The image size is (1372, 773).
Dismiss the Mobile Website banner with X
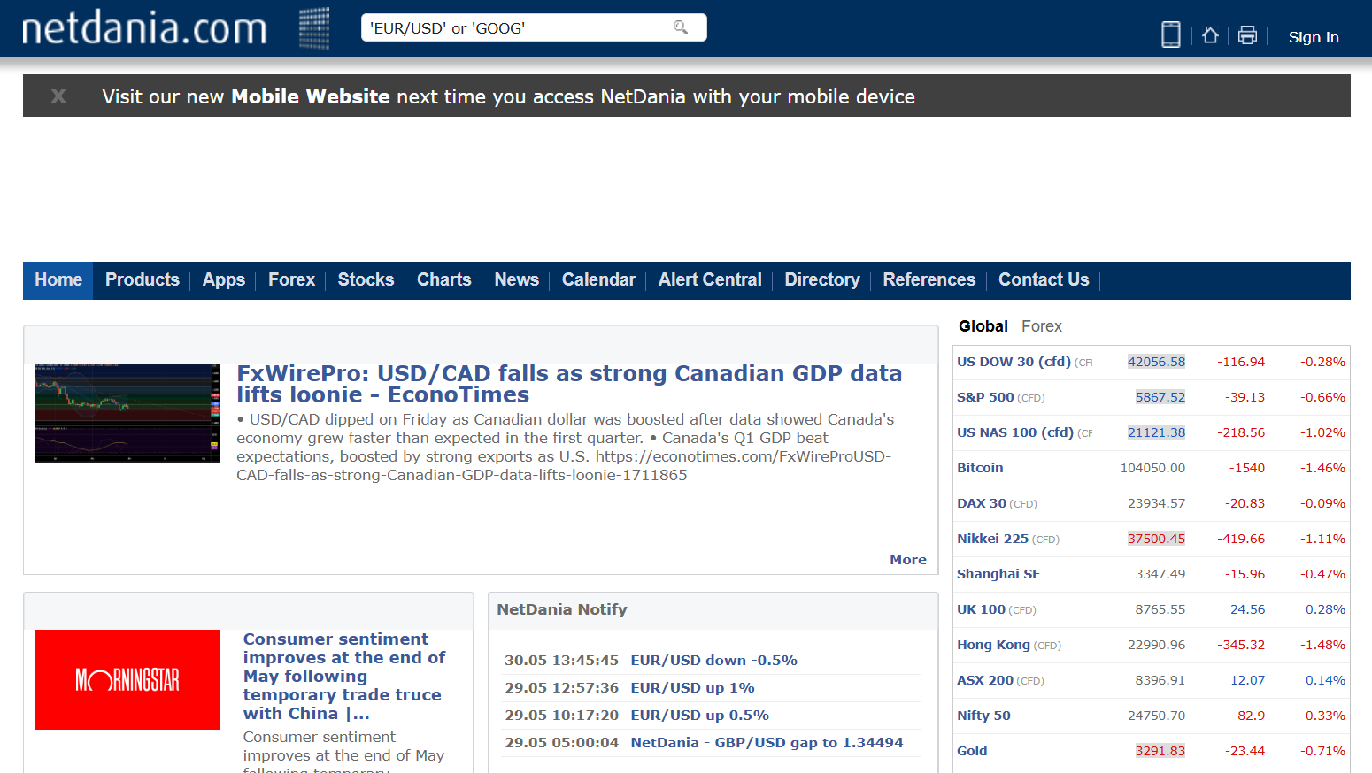[58, 96]
